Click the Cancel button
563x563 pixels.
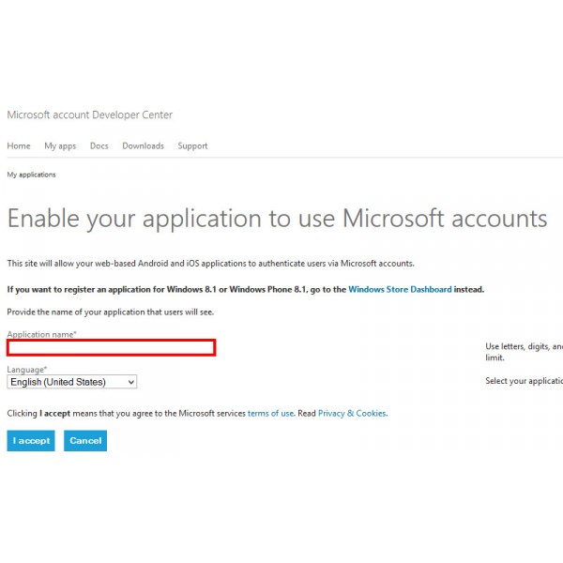(x=85, y=441)
